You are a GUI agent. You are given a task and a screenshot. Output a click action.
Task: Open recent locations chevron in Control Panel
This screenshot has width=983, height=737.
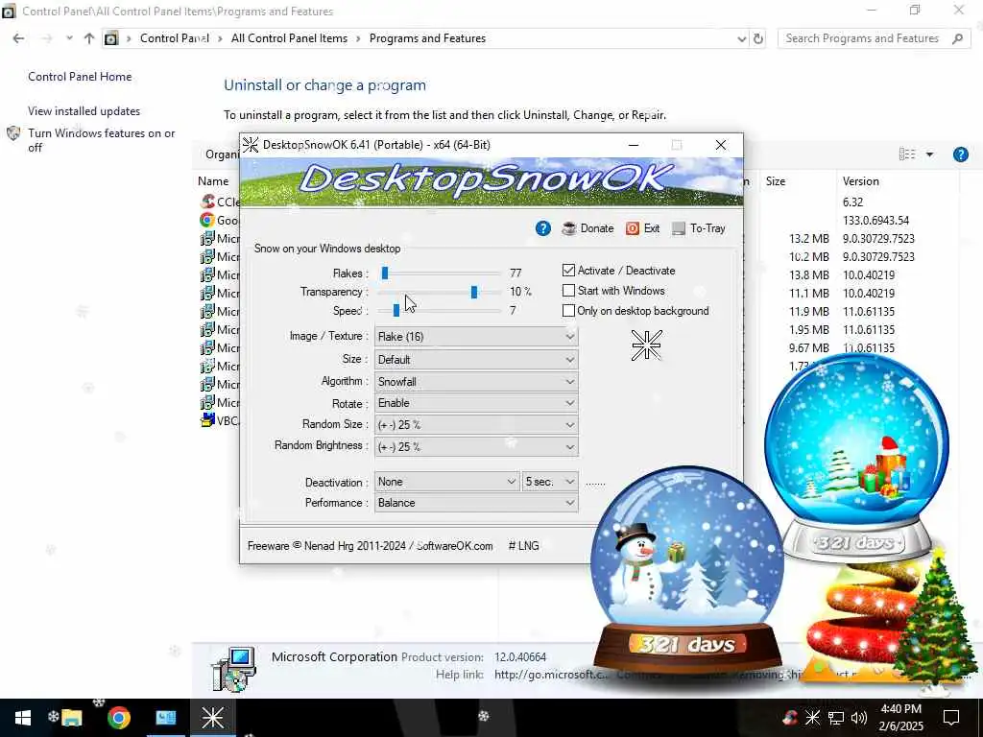(x=69, y=38)
